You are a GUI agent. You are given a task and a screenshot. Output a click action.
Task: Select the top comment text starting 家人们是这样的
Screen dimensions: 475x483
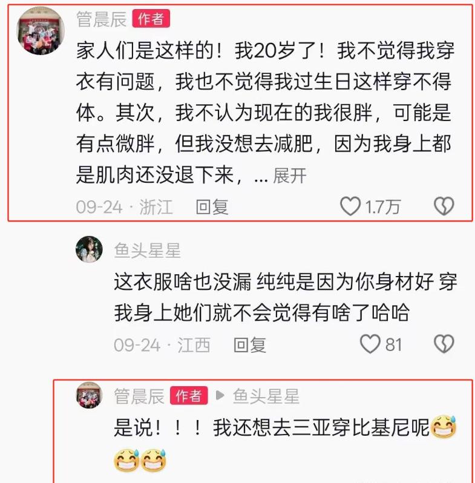click(x=265, y=113)
